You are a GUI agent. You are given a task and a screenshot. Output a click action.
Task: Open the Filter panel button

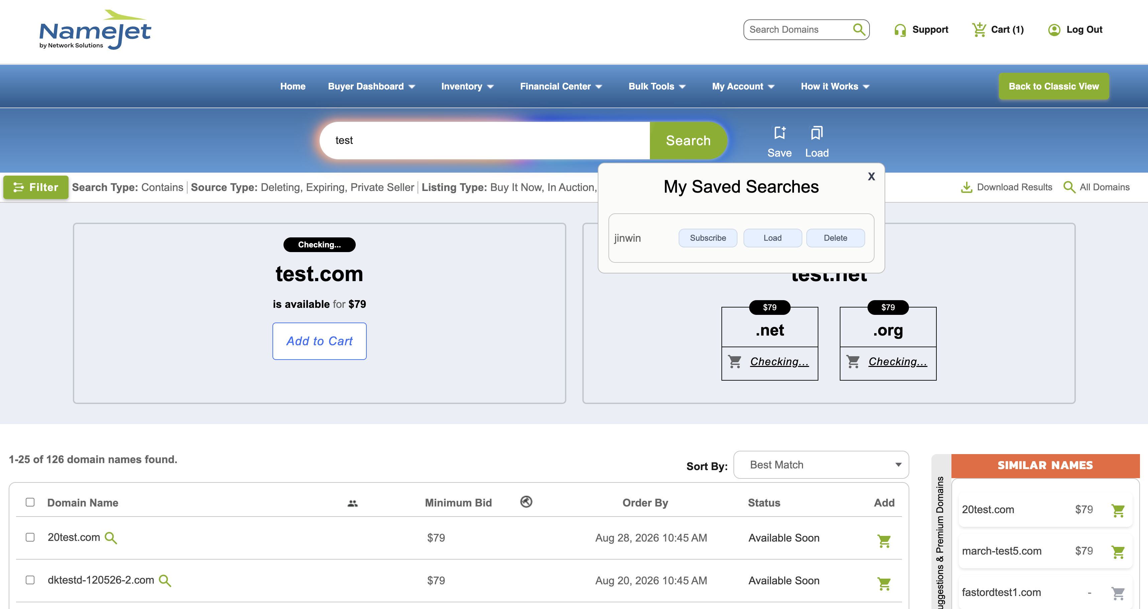tap(36, 187)
